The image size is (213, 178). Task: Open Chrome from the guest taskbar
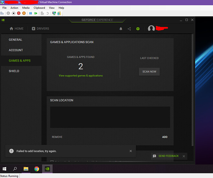point(37,169)
